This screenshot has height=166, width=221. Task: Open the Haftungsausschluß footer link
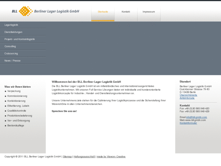coord(84,157)
